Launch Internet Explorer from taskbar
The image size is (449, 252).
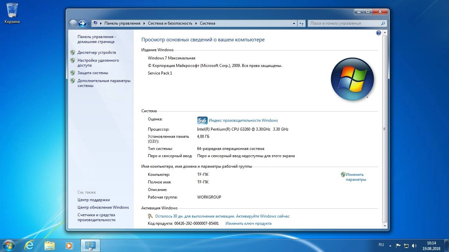click(x=30, y=245)
